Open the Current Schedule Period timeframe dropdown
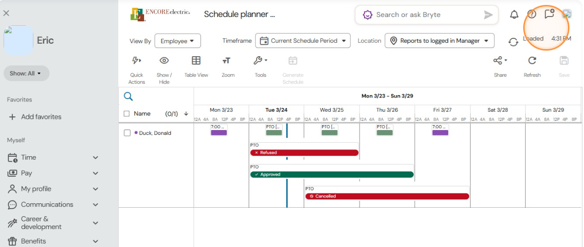This screenshot has width=584, height=247. [x=303, y=41]
